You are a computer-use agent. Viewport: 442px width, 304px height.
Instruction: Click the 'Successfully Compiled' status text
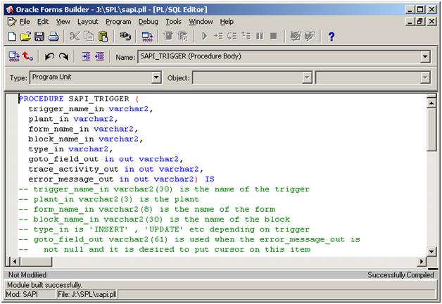coord(400,275)
